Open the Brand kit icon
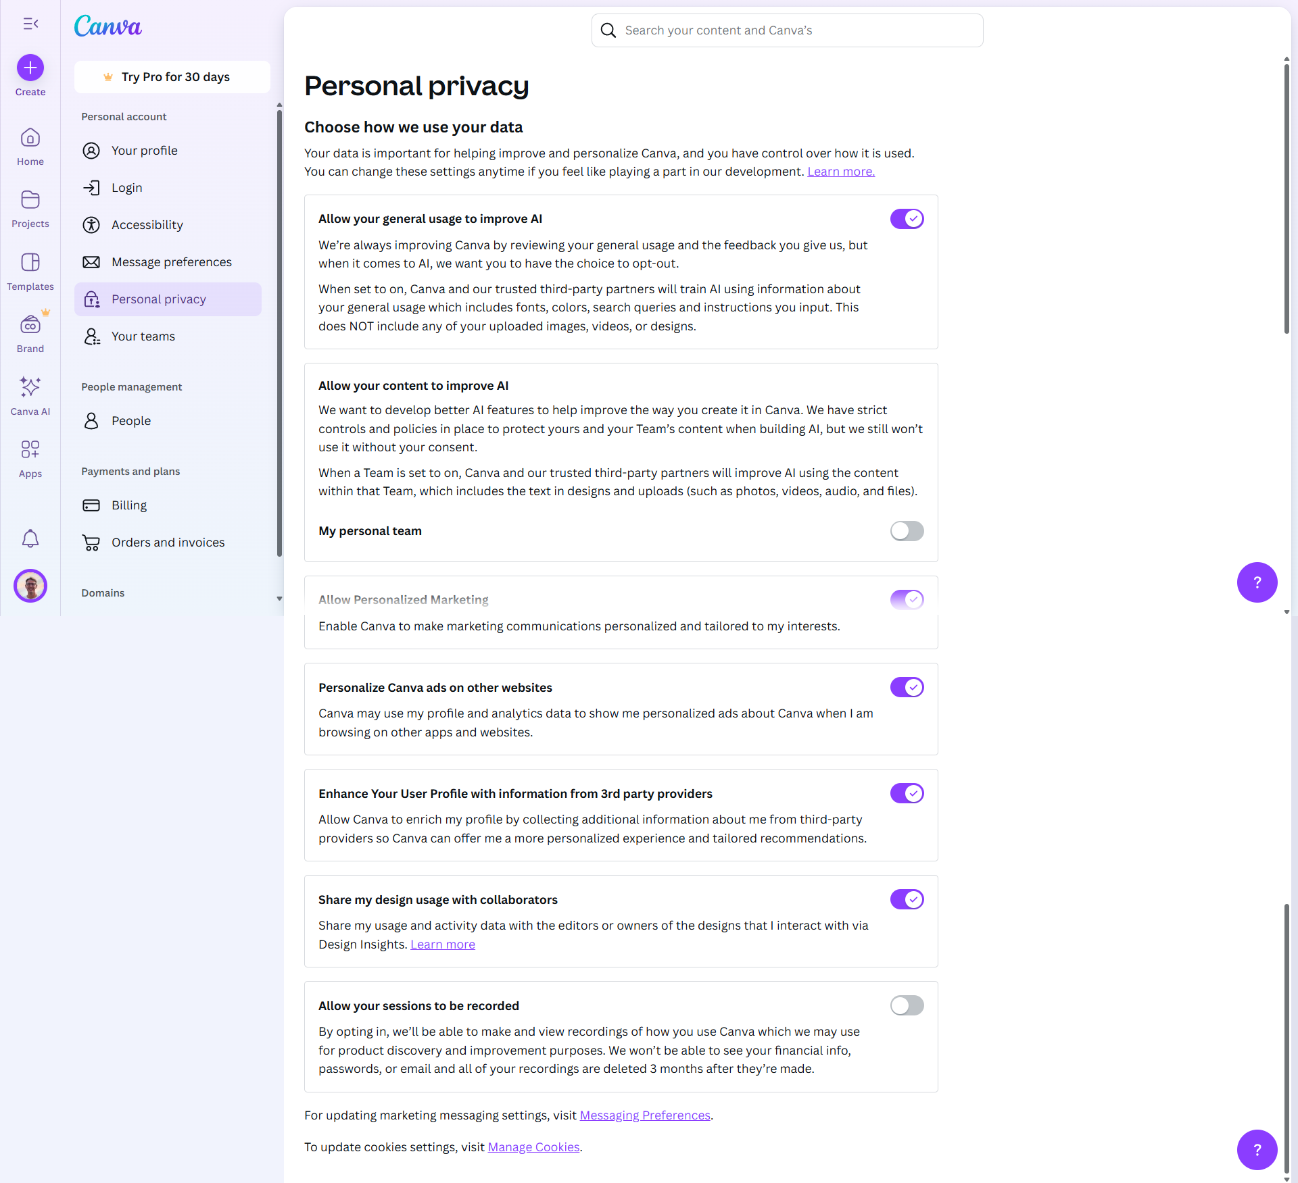This screenshot has height=1183, width=1298. coord(30,325)
